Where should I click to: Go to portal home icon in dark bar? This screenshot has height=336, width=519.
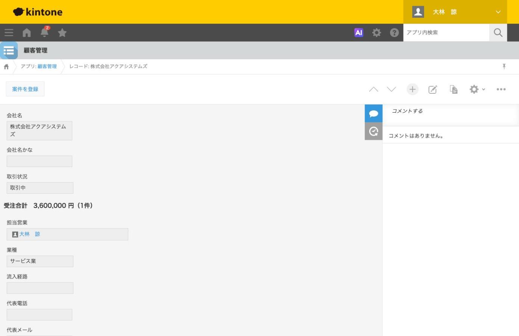pyautogui.click(x=26, y=33)
